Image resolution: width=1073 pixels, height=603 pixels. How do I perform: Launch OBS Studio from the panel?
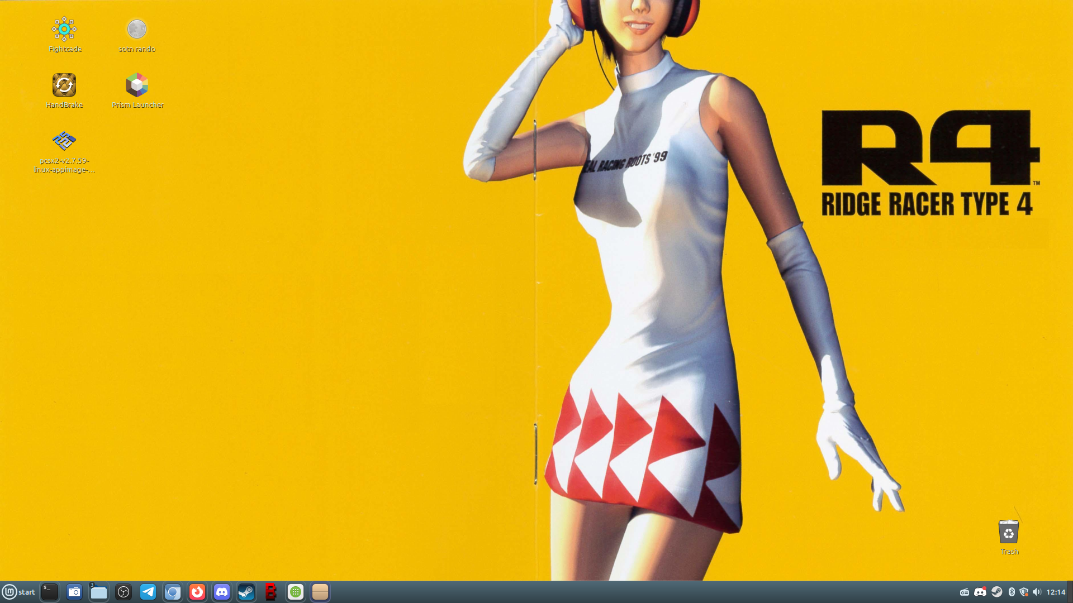coord(124,592)
